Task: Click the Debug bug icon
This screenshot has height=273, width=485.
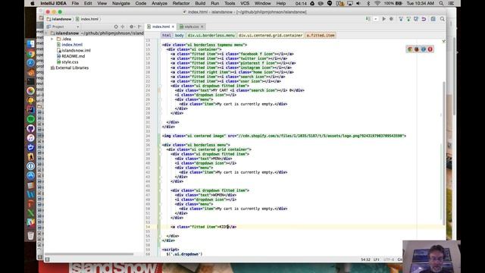Action: tap(391, 19)
